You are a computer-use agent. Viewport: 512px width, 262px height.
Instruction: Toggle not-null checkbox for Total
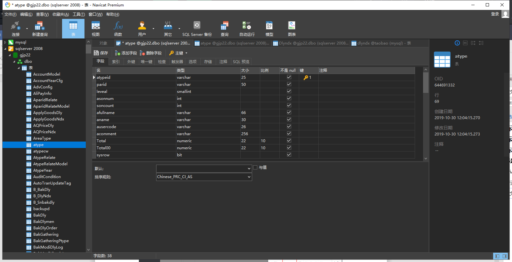tap(289, 141)
